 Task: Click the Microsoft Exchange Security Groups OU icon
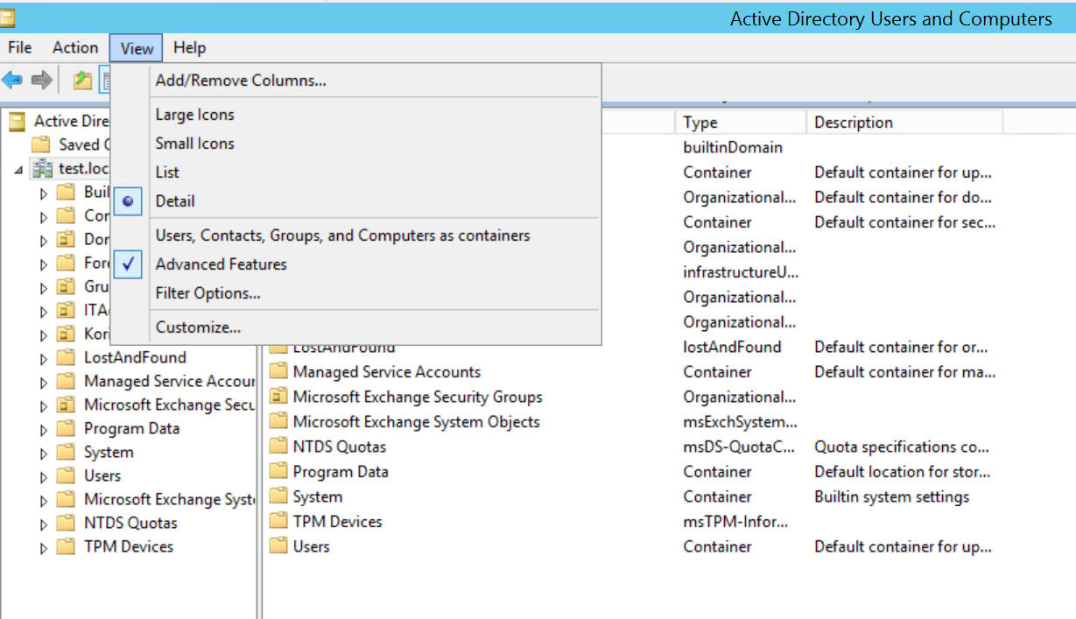coord(278,397)
